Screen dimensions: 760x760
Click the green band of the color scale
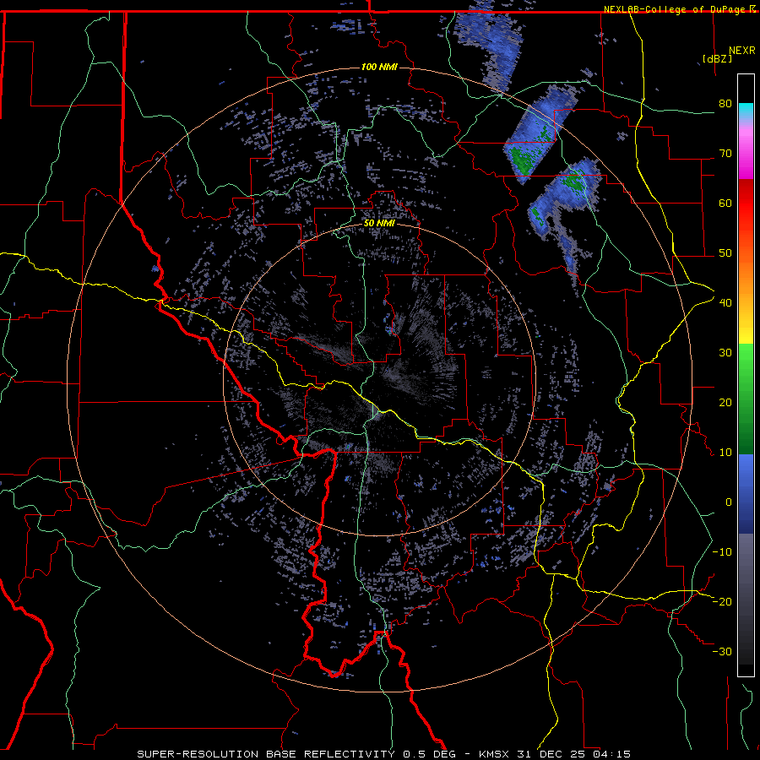[x=746, y=399]
